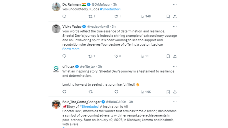This screenshot has width=228, height=128.
Task: Bookmark Dr. Rahman's tweet
Action: (168, 16)
